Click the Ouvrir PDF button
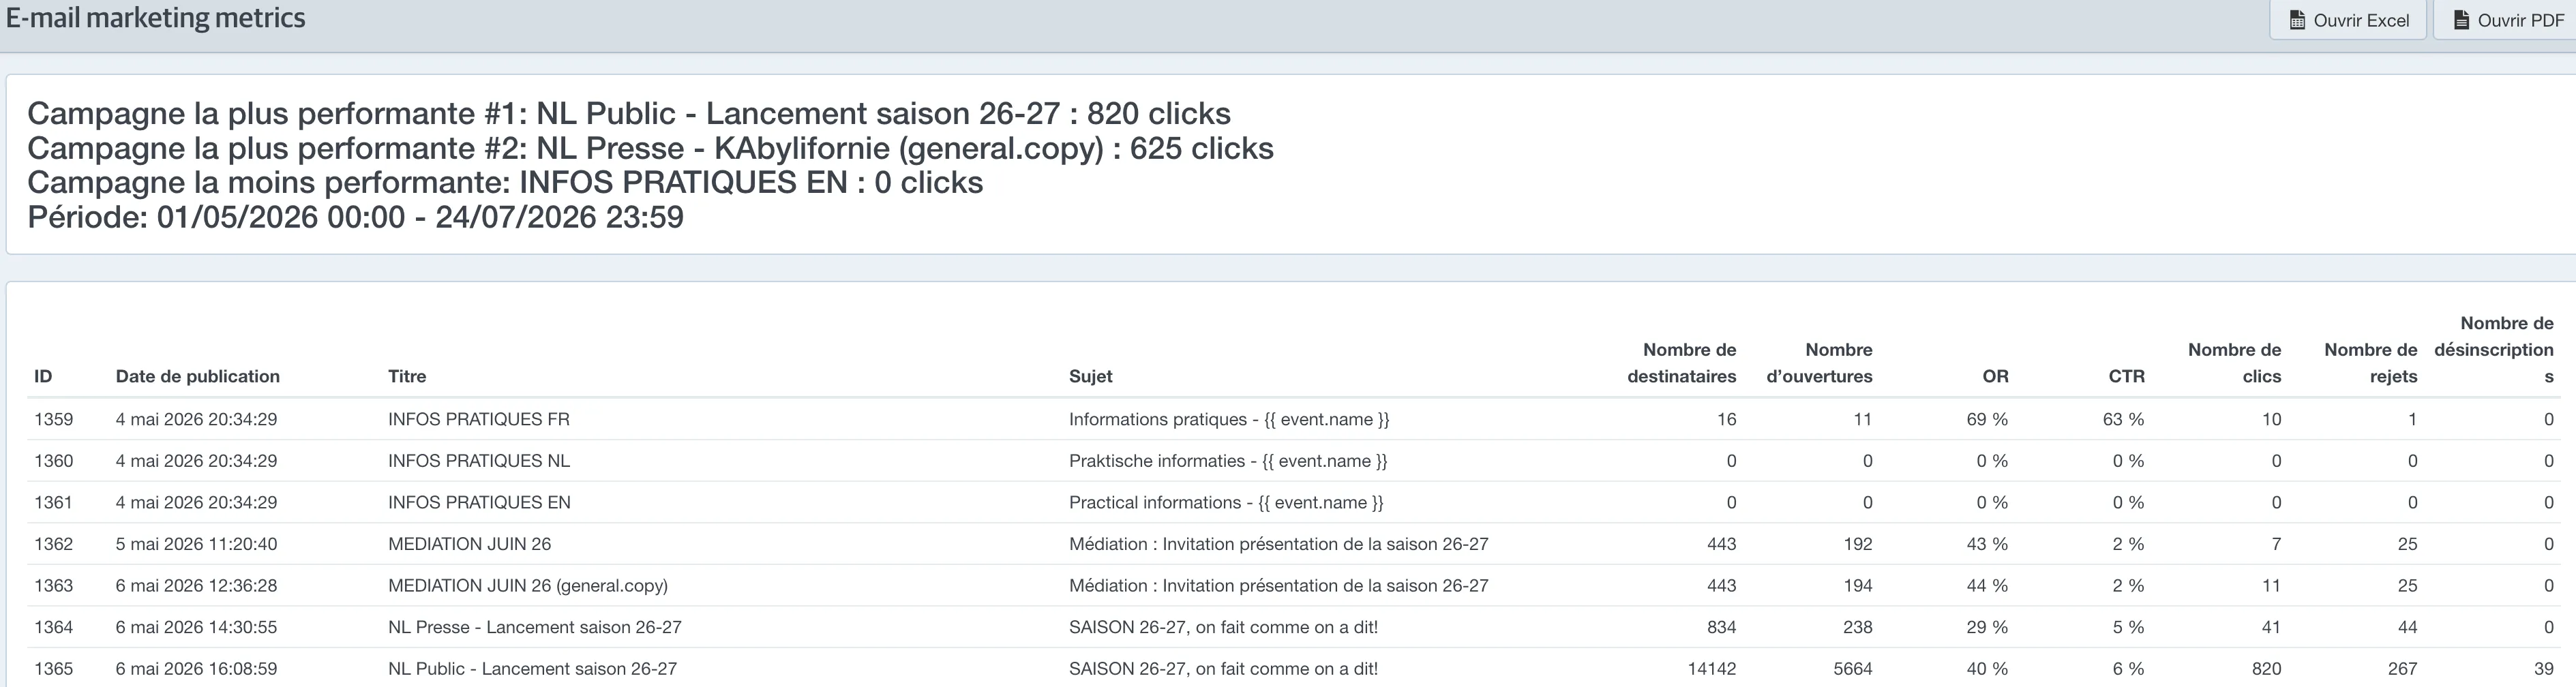Viewport: 2576px width, 687px height. (x=2506, y=20)
